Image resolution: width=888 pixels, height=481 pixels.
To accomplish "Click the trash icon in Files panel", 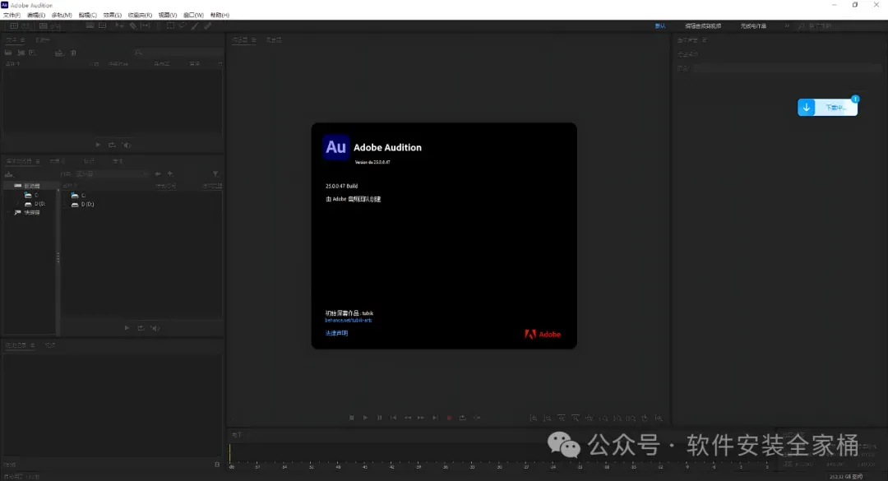I will pos(74,53).
